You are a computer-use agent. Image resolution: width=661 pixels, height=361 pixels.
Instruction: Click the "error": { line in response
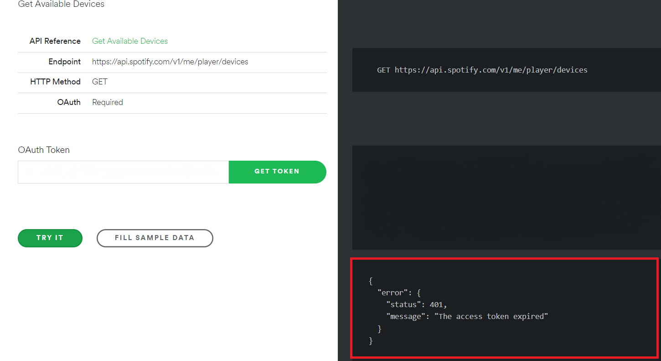[x=399, y=293]
